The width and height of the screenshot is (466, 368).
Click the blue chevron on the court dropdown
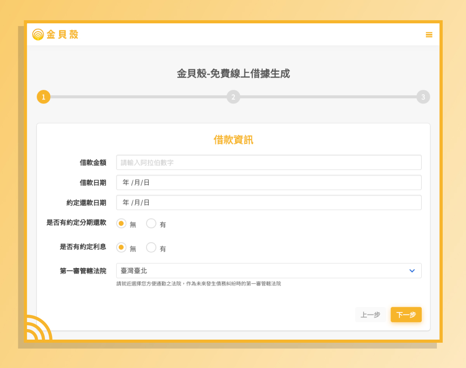(x=412, y=271)
